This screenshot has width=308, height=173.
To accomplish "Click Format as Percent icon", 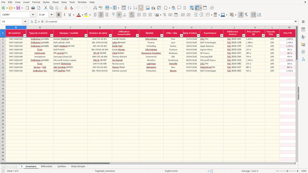I will pyautogui.click(x=165, y=15).
